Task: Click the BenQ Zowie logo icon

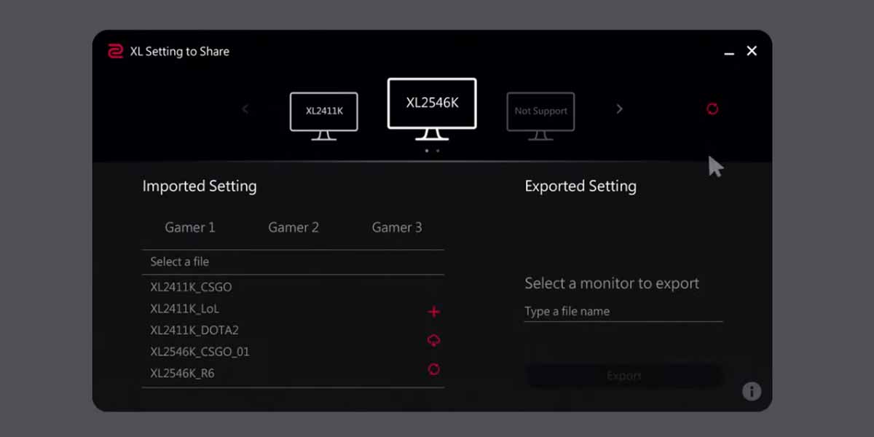Action: (x=115, y=52)
